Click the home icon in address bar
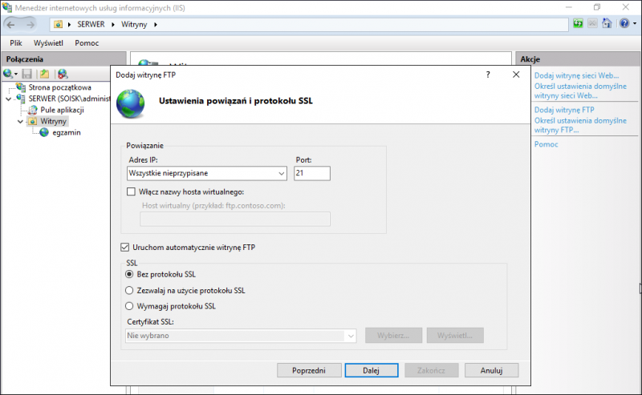 (x=607, y=23)
